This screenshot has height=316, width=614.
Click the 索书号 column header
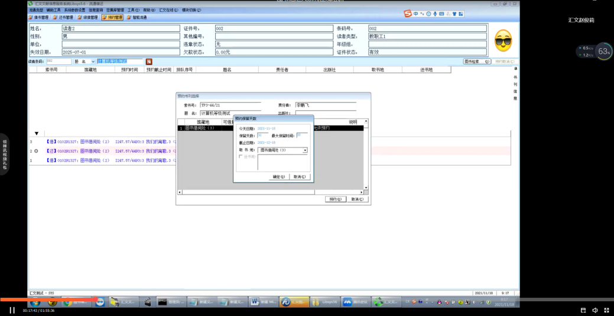point(51,70)
